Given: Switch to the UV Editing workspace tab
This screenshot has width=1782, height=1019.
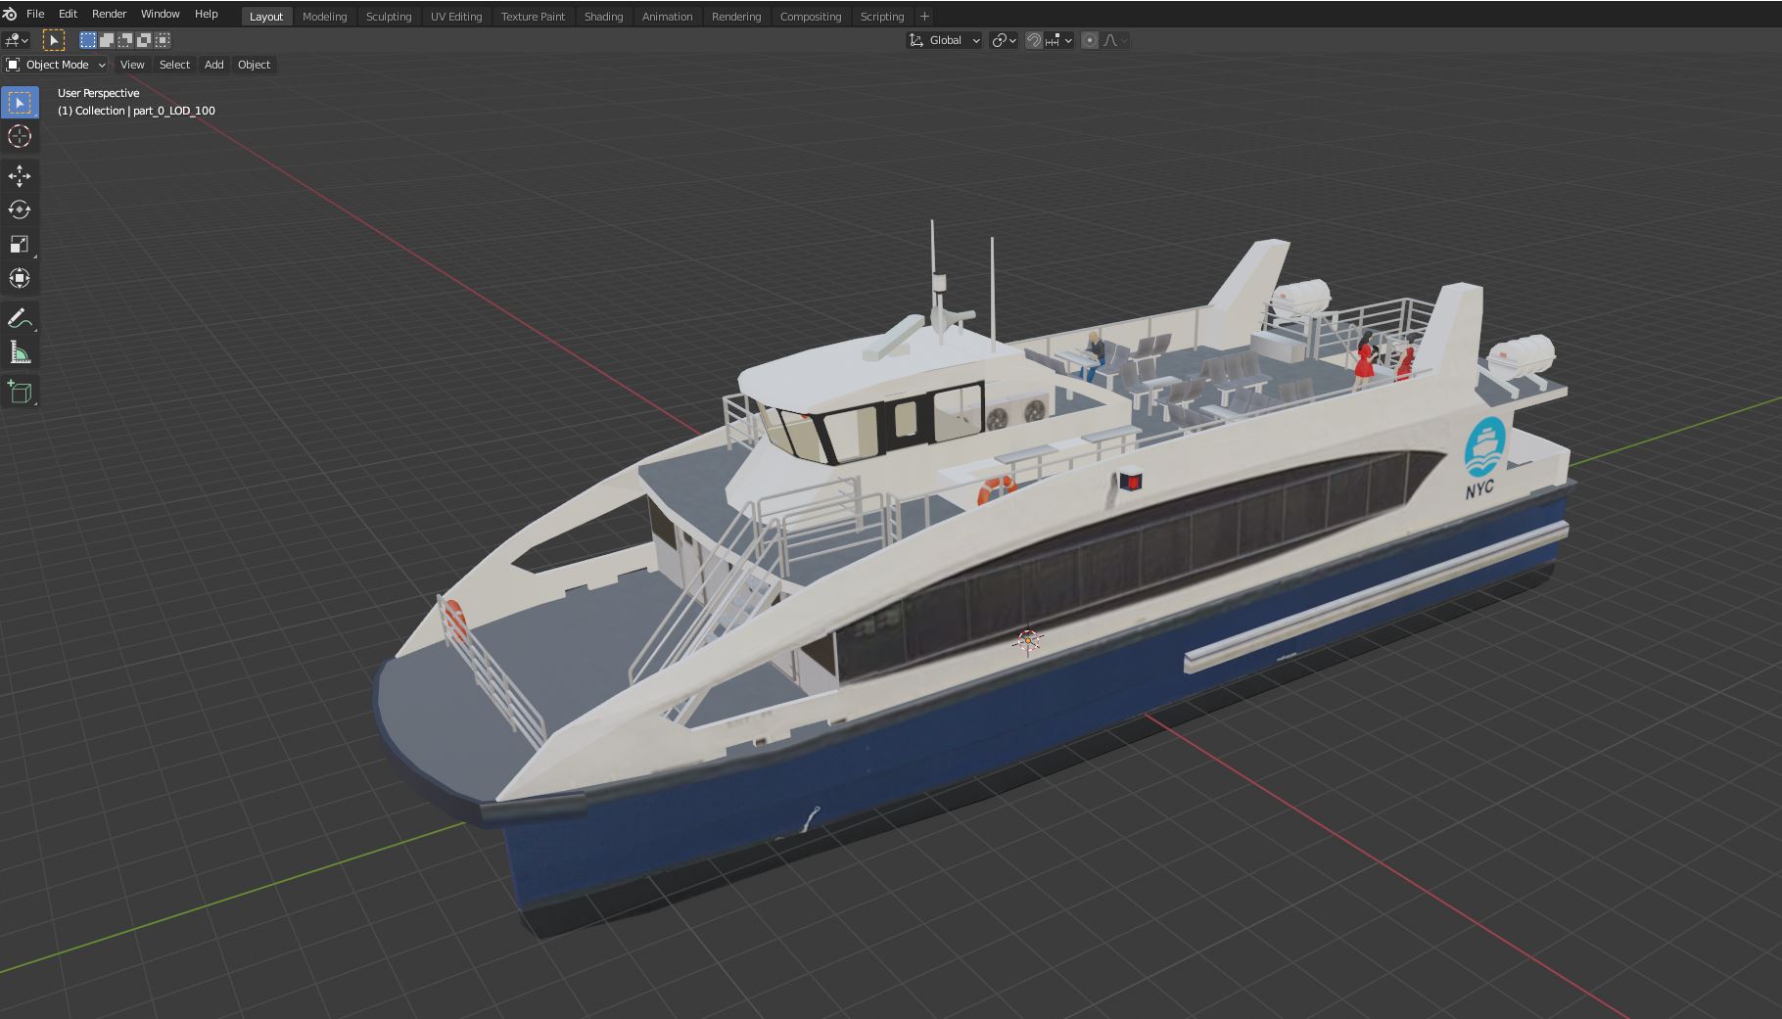Looking at the screenshot, I should pos(456,17).
